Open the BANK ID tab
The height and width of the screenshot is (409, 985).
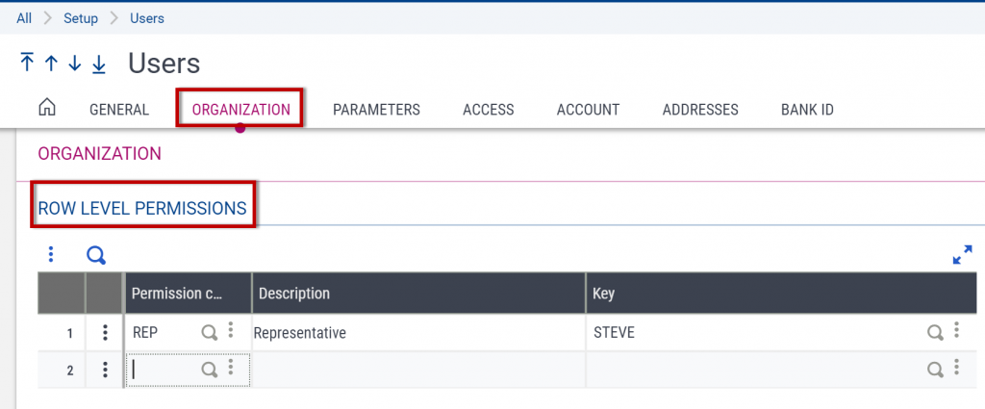(x=807, y=110)
